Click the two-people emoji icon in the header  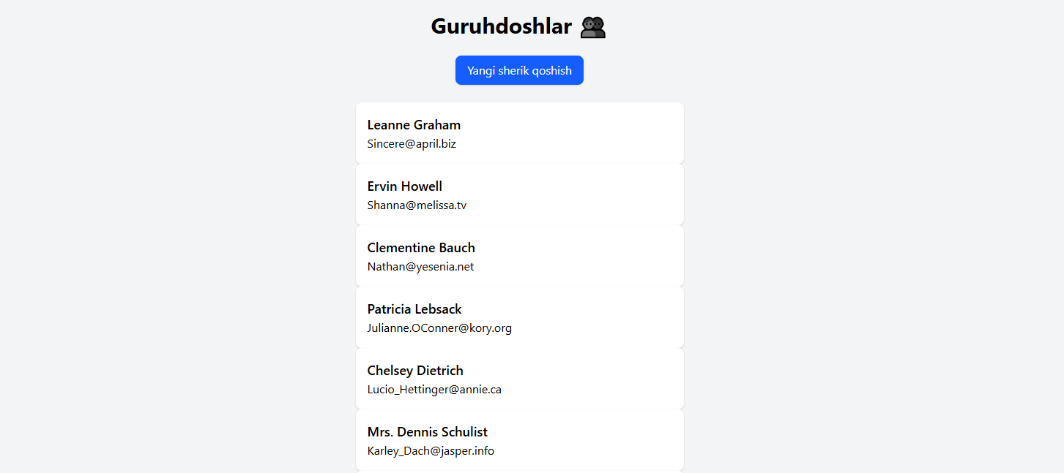[593, 27]
